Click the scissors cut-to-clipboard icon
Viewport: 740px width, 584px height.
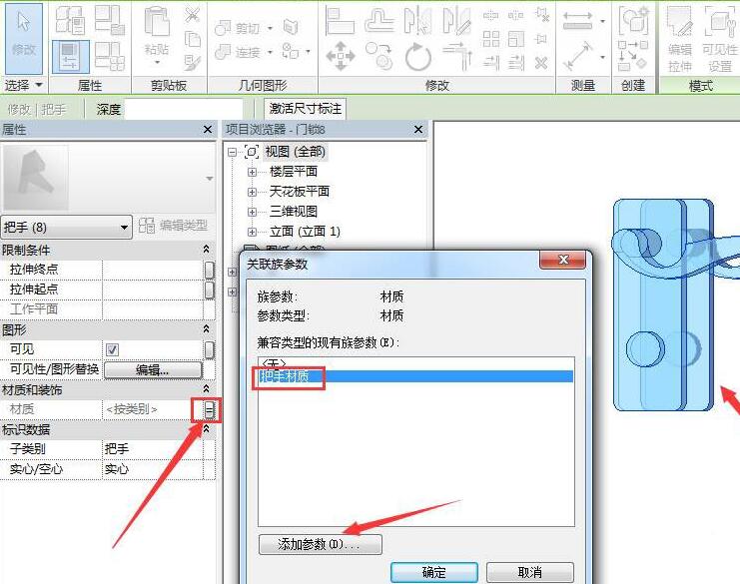click(x=192, y=15)
